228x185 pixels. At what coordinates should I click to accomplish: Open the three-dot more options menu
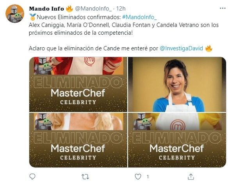tap(223, 9)
